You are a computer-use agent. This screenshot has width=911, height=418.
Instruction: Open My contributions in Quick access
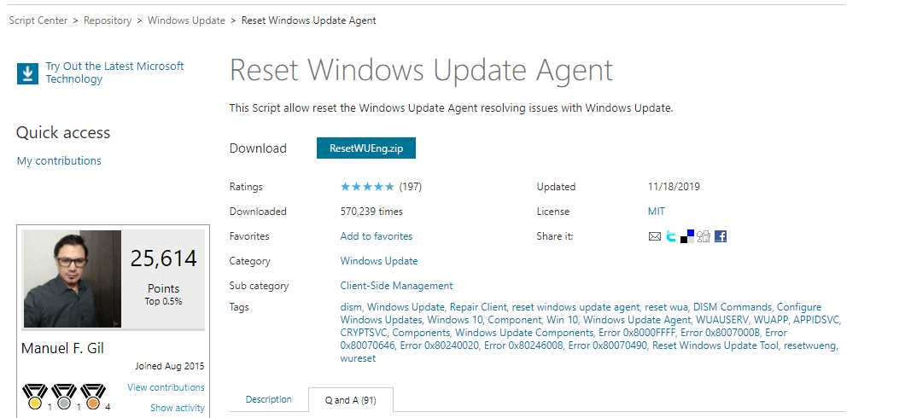(x=59, y=161)
